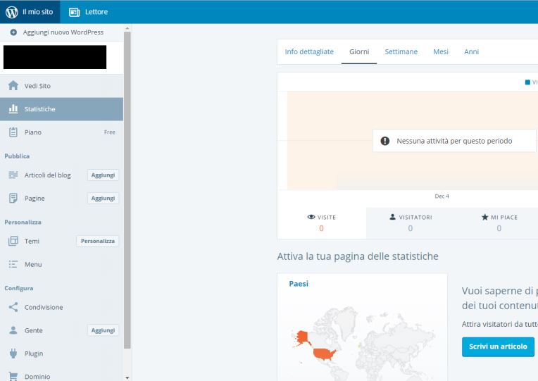Open Temi via its theme icon
The height and width of the screenshot is (381, 538).
(x=13, y=241)
